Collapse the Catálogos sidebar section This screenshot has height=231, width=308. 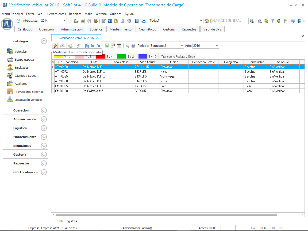(x=44, y=41)
